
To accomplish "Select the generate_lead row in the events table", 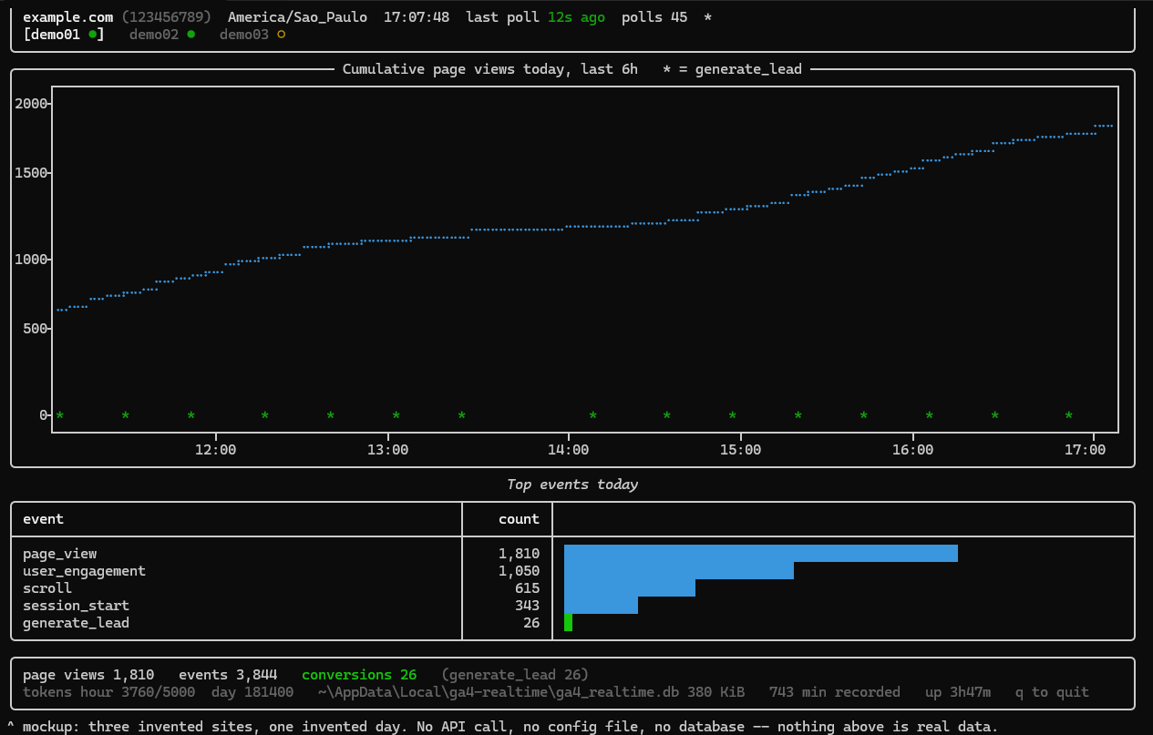I will (572, 623).
